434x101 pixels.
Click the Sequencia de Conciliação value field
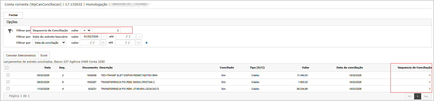[107, 31]
